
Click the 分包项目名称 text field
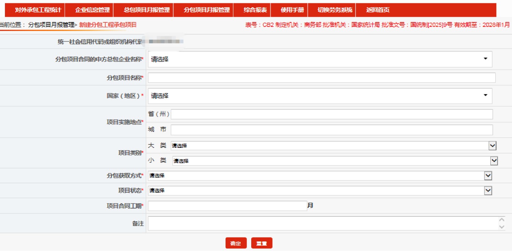(321, 78)
